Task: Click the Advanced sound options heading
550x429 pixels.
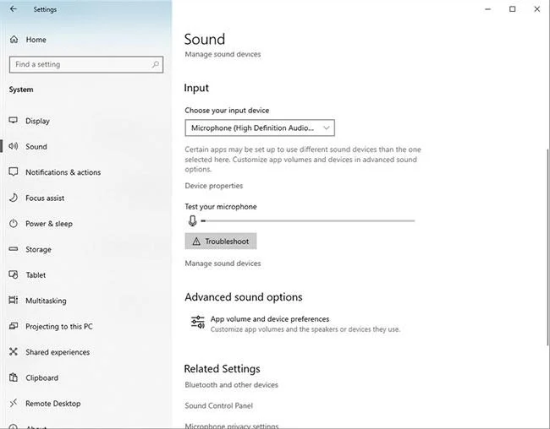Action: point(244,297)
